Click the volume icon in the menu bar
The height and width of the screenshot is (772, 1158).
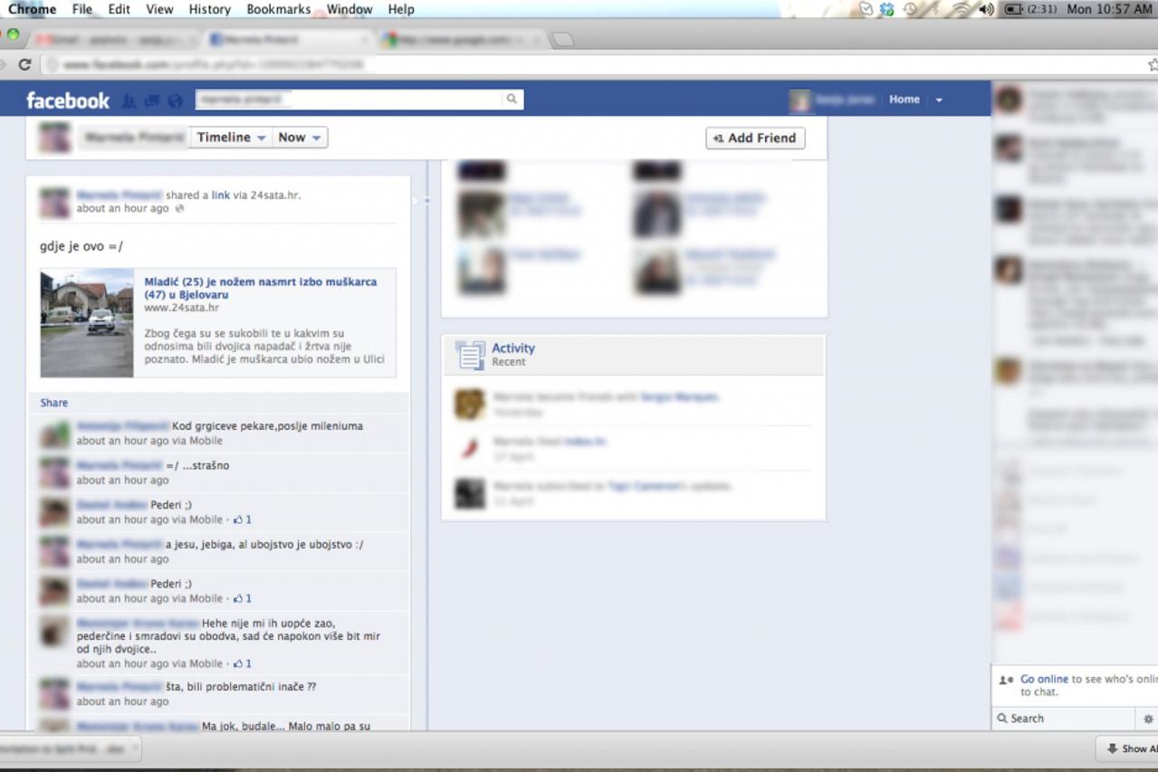987,9
